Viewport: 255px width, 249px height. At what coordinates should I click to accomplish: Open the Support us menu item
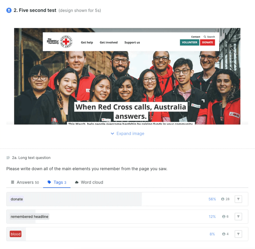coord(132,42)
